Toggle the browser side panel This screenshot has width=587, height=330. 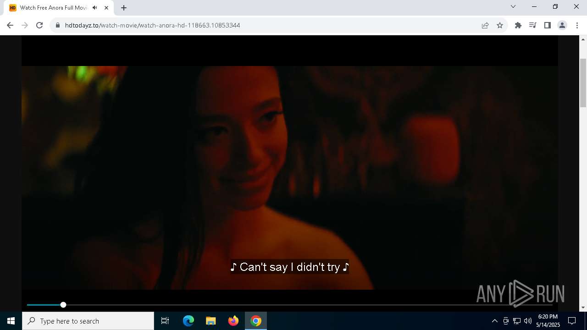(548, 25)
